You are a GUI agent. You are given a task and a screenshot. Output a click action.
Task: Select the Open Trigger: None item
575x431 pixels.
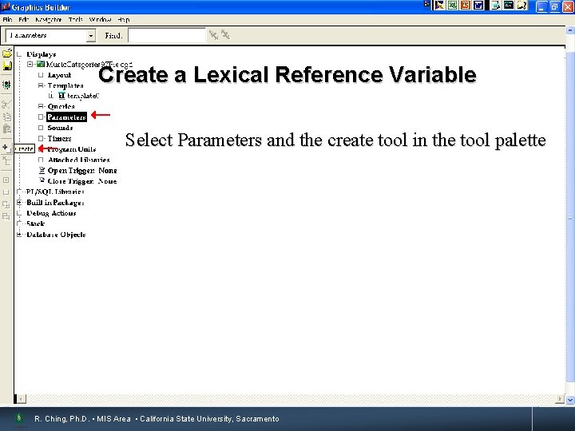pos(82,171)
